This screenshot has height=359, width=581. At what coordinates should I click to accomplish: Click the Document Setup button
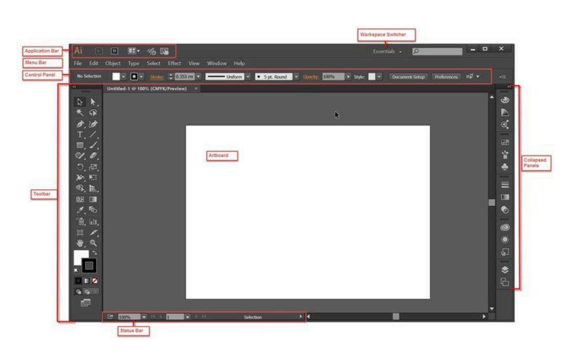408,77
